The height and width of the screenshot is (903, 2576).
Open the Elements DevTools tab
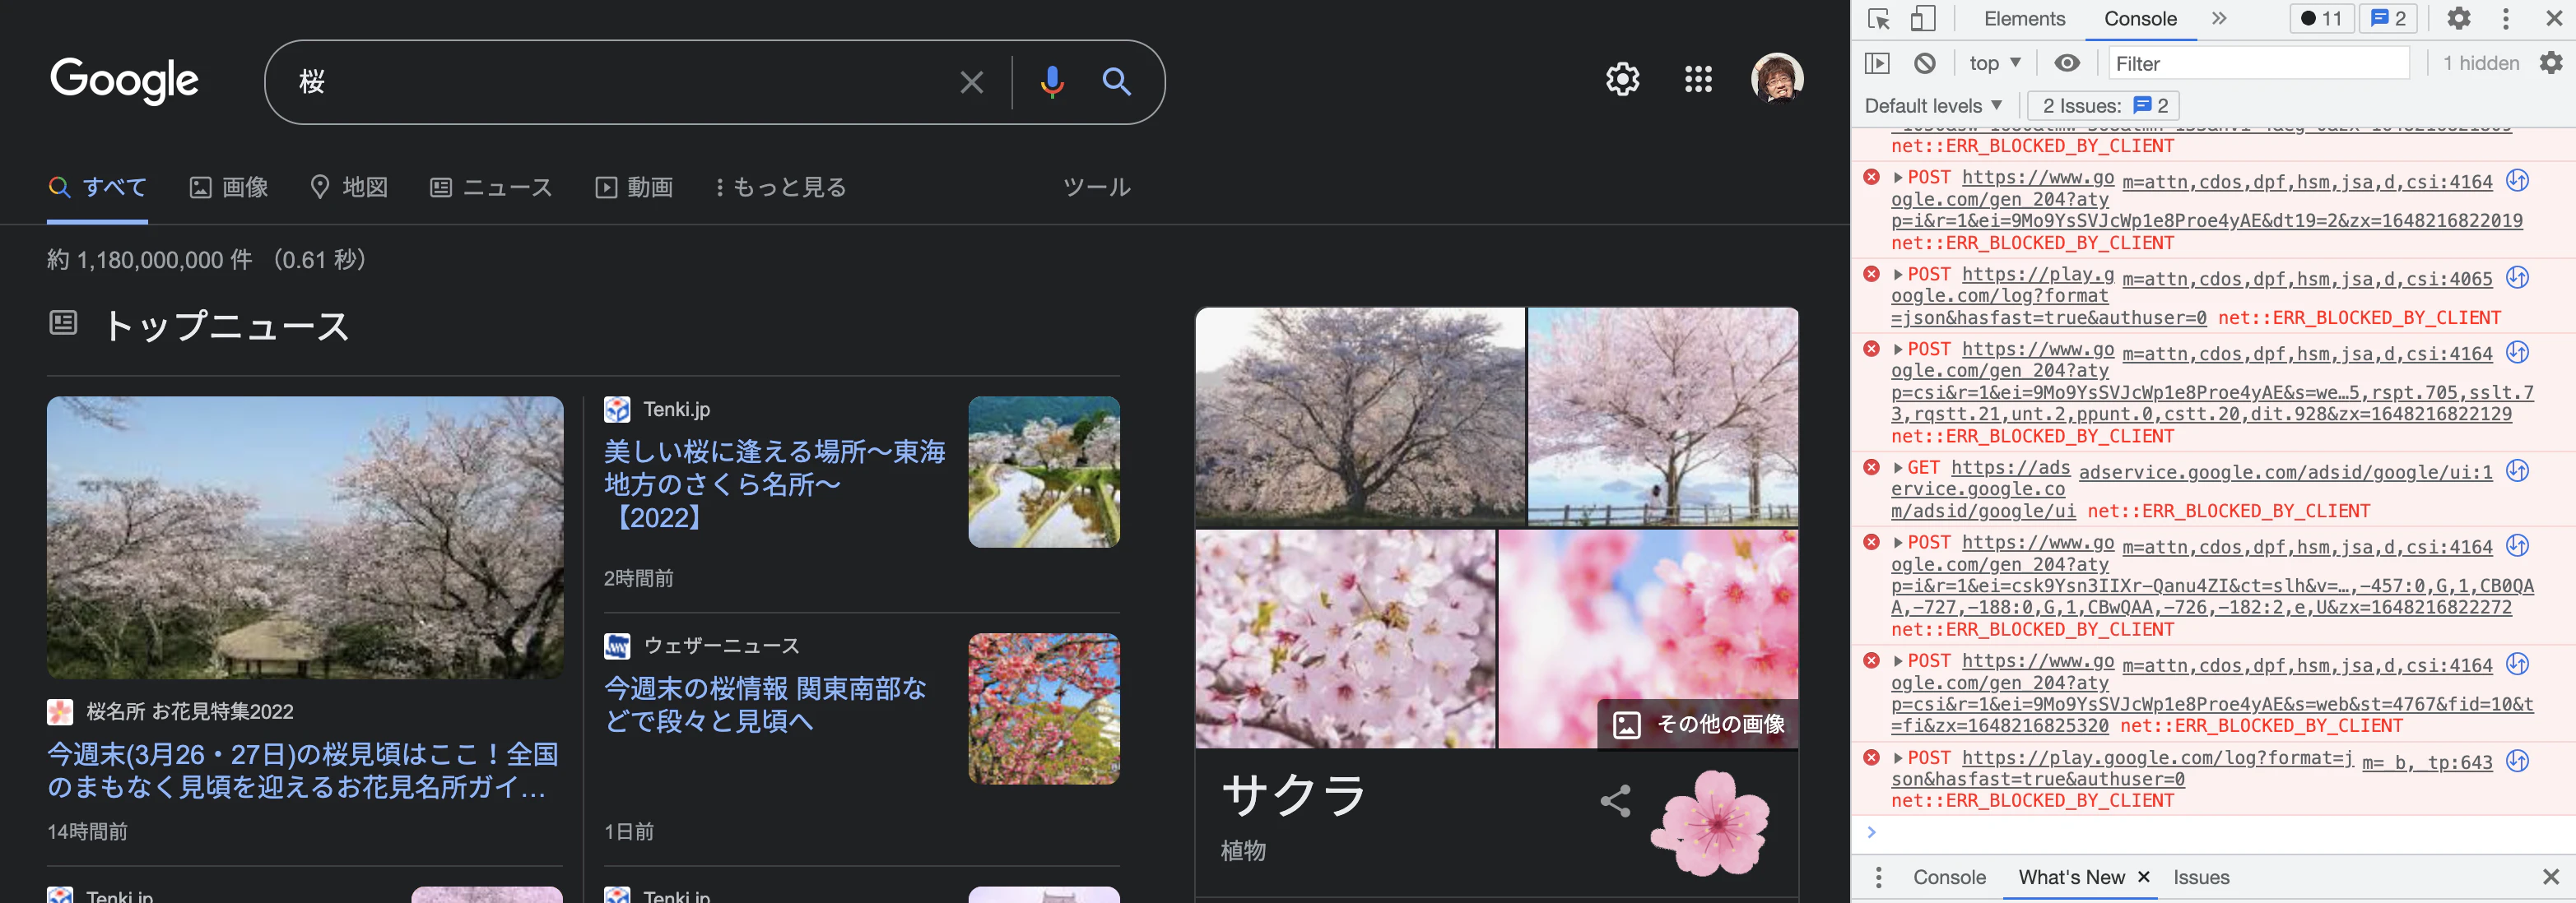pos(2024,18)
